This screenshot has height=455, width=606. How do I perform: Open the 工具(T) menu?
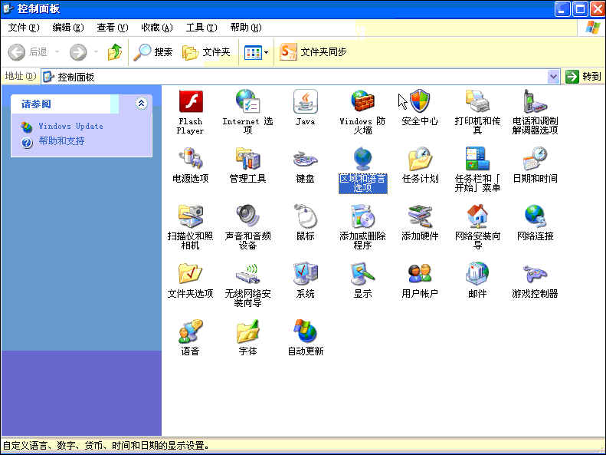pos(201,28)
